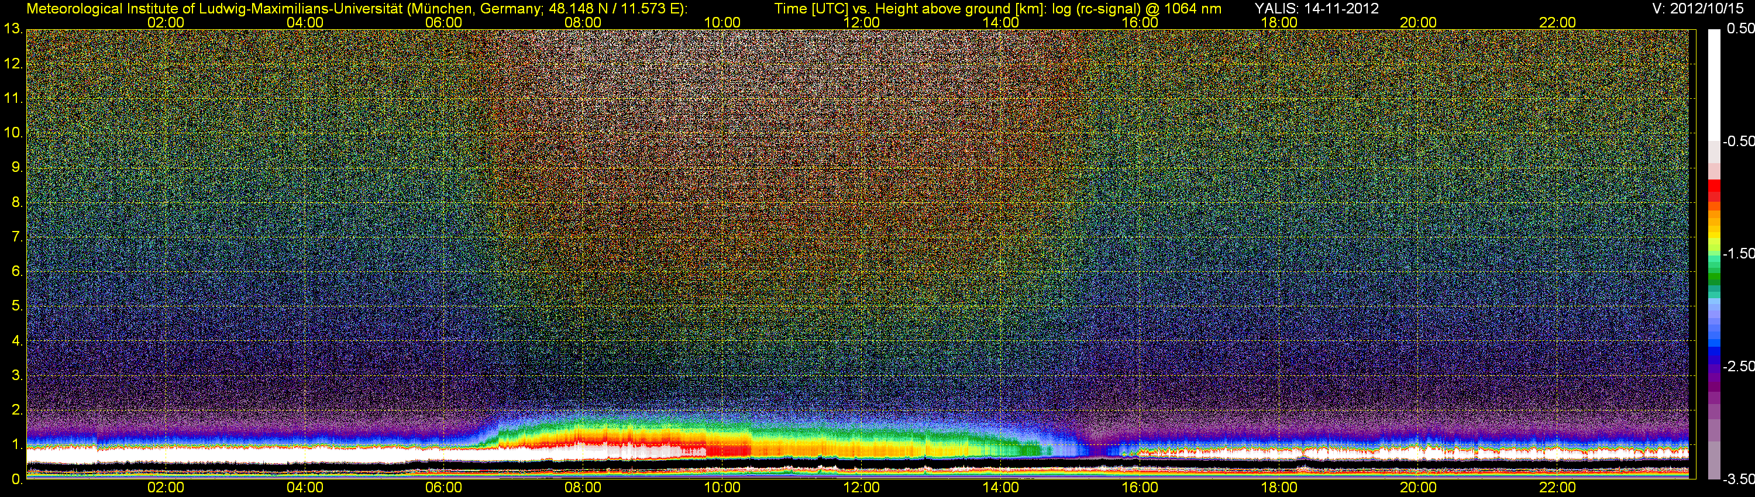Click the 0.50 colorbar scale value
The width and height of the screenshot is (1755, 497).
1740,29
